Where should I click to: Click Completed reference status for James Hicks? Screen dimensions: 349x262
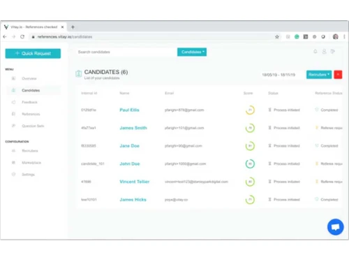327,200
